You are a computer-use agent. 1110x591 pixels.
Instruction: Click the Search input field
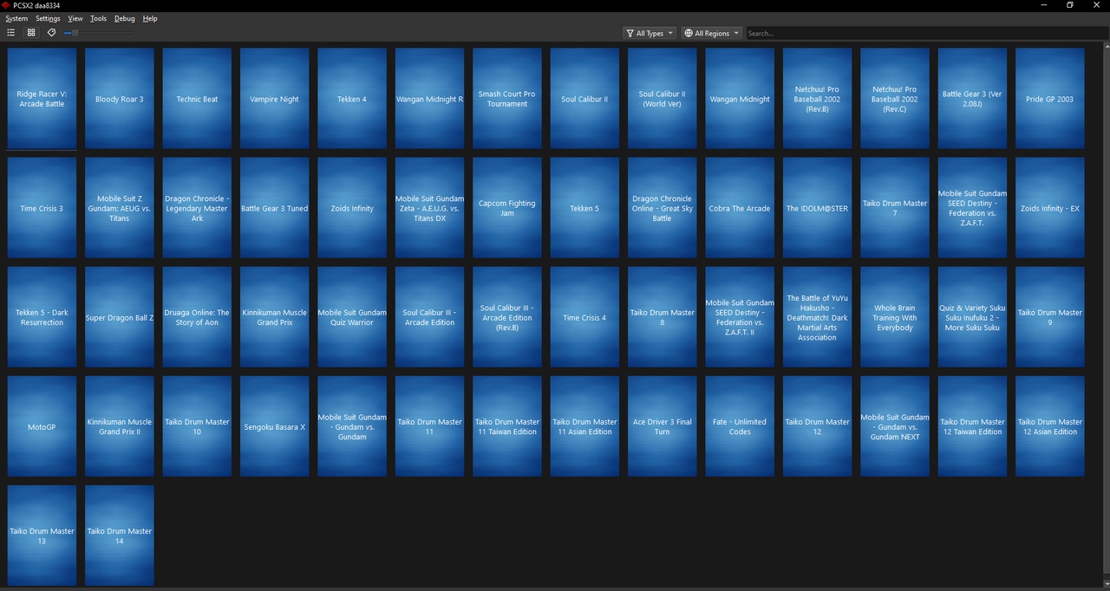click(x=926, y=33)
